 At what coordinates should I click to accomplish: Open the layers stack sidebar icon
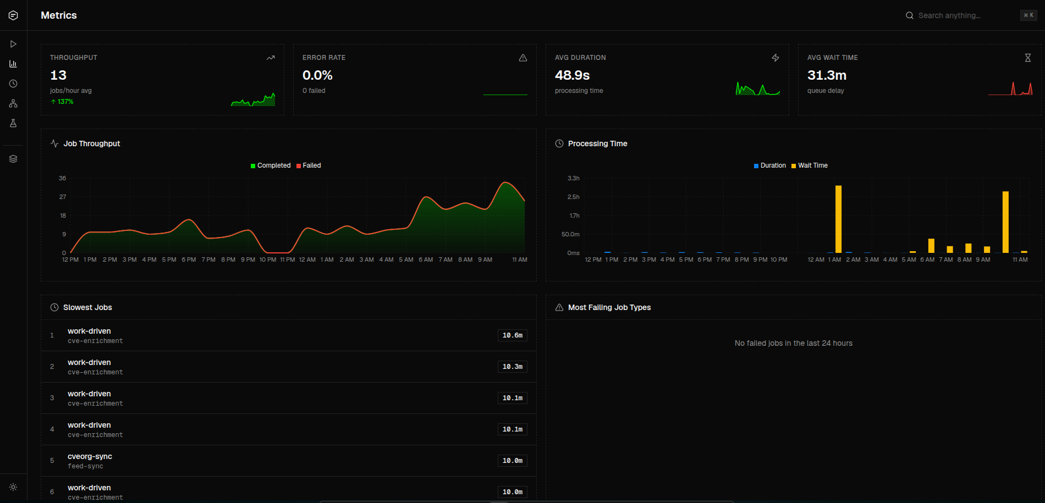click(13, 159)
